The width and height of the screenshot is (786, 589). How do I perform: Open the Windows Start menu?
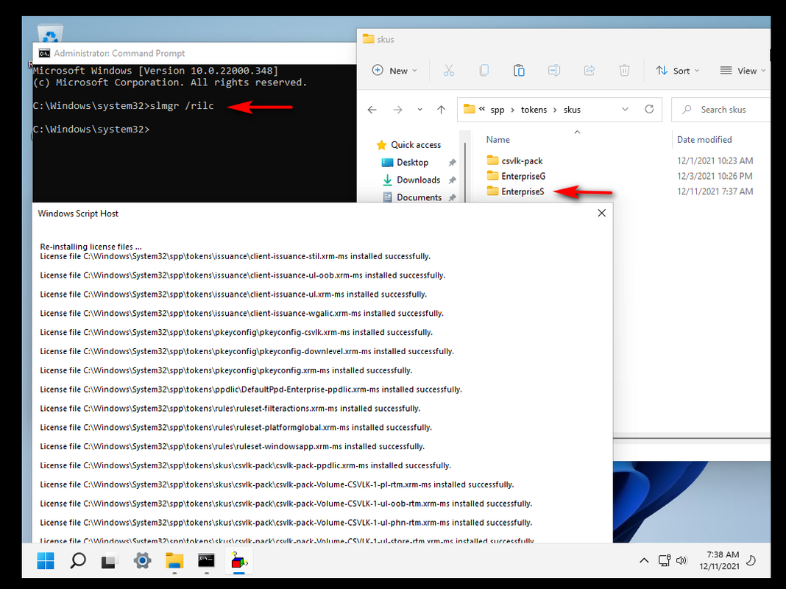(x=46, y=560)
